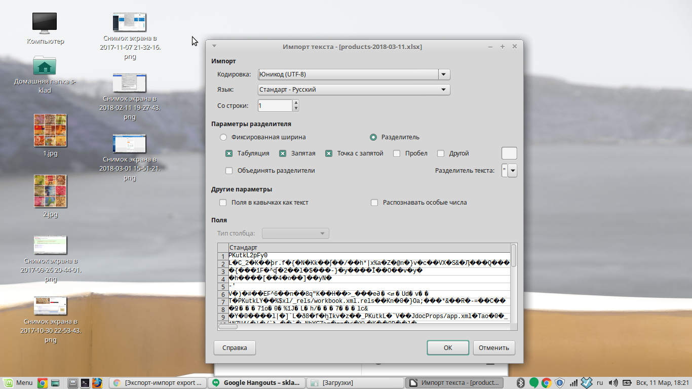This screenshot has height=389, width=692.
Task: Increase the Со строки value with the up arrow
Action: pyautogui.click(x=296, y=103)
